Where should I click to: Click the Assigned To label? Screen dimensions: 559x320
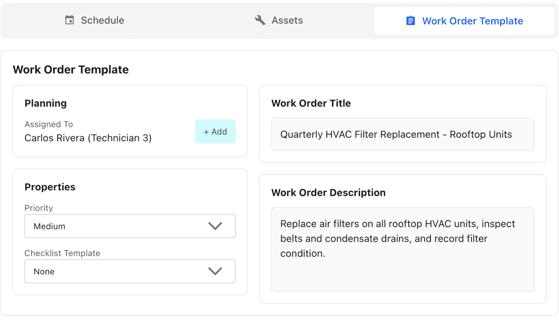coord(49,124)
